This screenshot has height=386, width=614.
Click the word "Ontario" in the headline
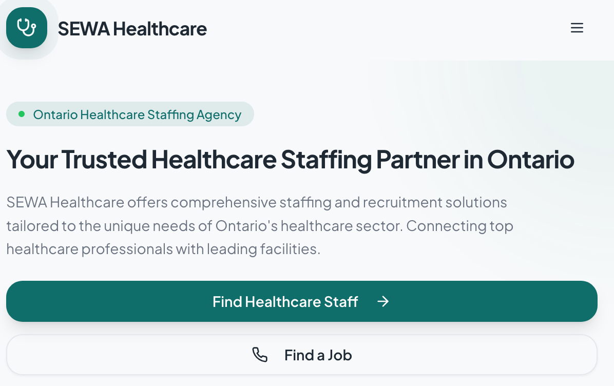(530, 160)
